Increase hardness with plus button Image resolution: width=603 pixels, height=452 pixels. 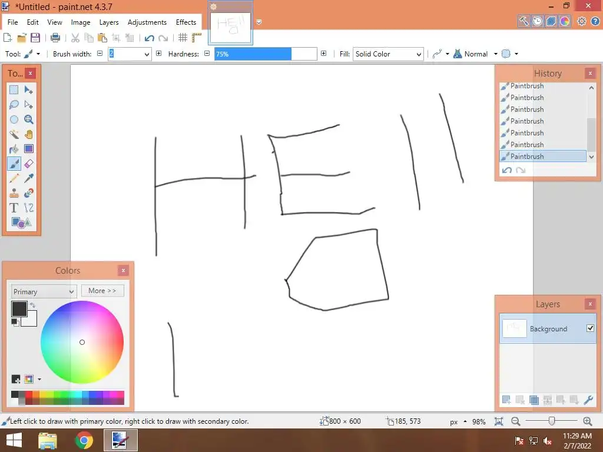tap(323, 54)
